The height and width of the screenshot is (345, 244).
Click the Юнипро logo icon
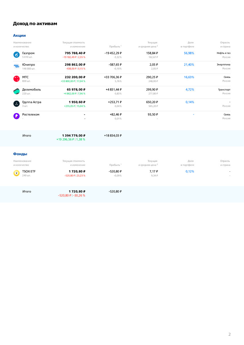click(16, 66)
